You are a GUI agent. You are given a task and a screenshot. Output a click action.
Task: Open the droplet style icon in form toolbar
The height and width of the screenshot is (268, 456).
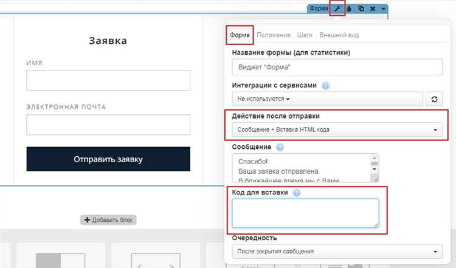tap(349, 9)
